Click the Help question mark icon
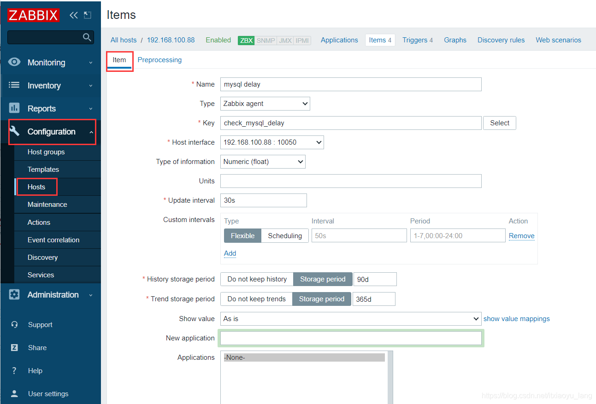This screenshot has width=596, height=404. click(14, 371)
